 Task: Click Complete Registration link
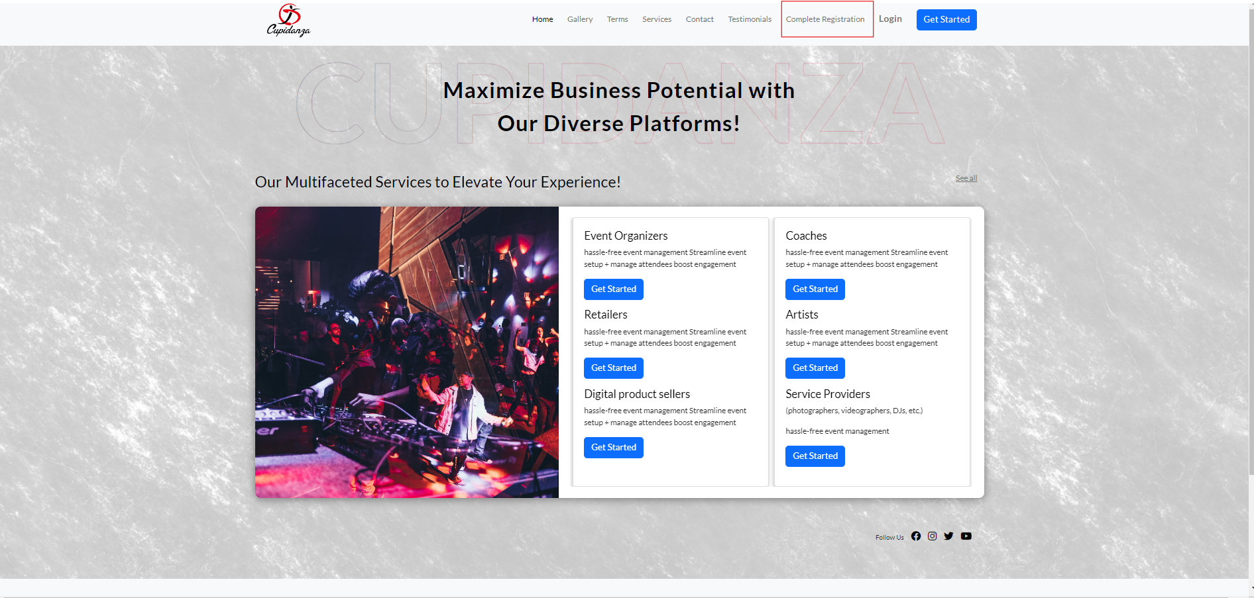click(x=825, y=19)
